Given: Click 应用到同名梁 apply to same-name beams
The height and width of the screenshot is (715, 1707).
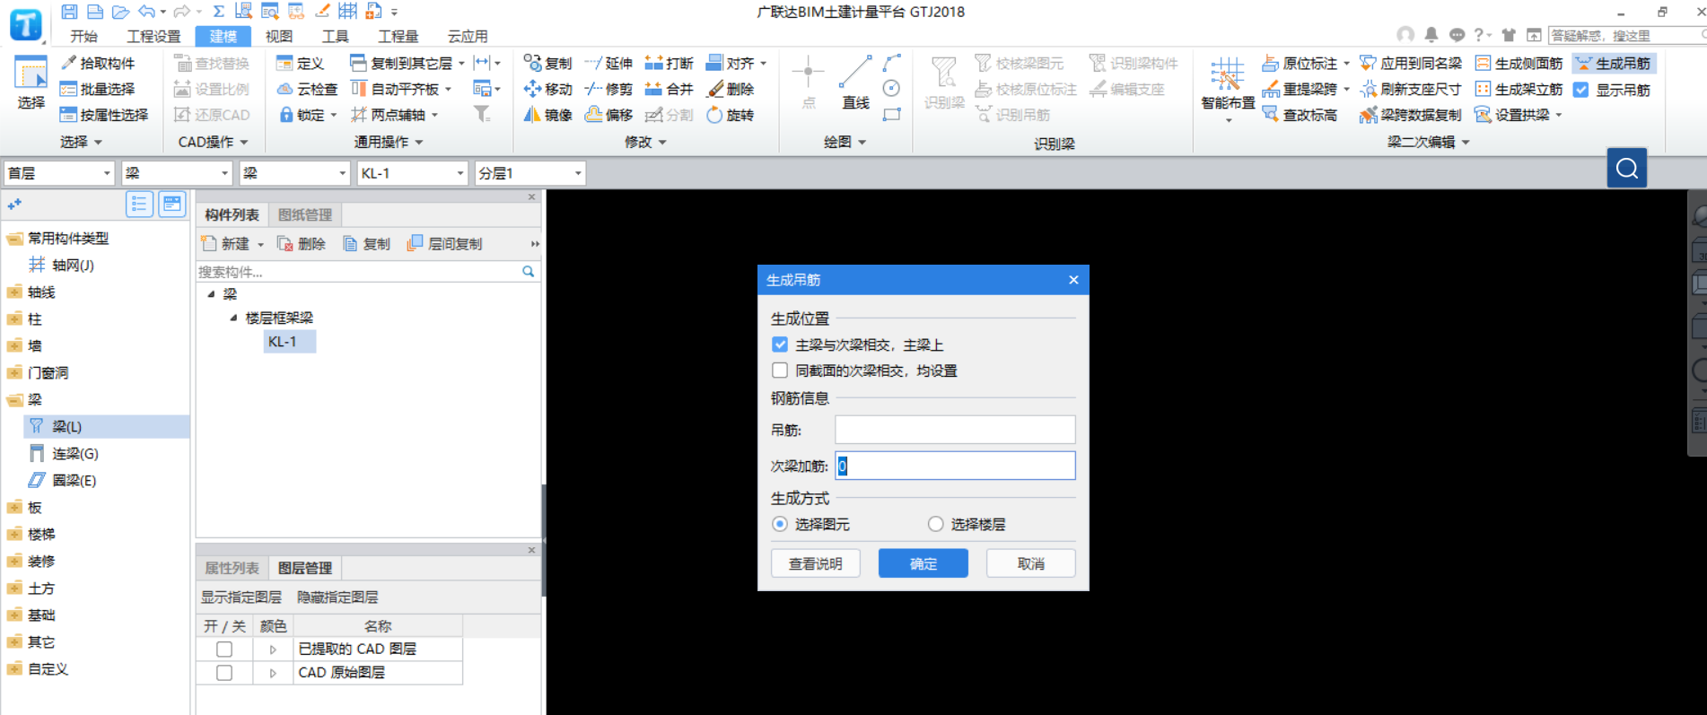Looking at the screenshot, I should [1411, 63].
